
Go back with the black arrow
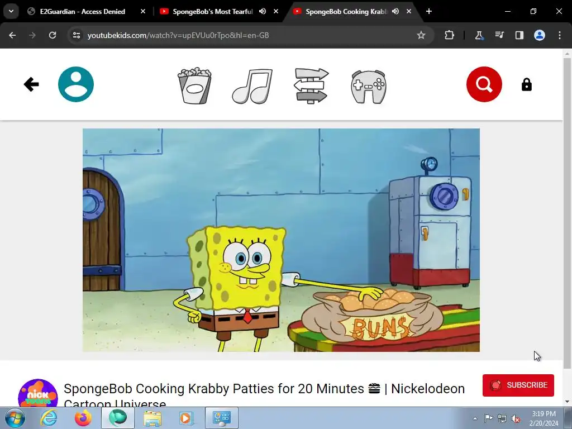(x=31, y=84)
